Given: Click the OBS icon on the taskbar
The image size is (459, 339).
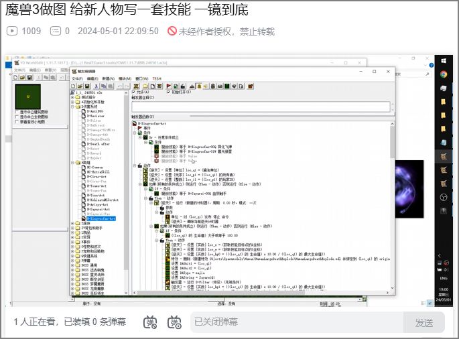Looking at the screenshot, I should 444,198.
